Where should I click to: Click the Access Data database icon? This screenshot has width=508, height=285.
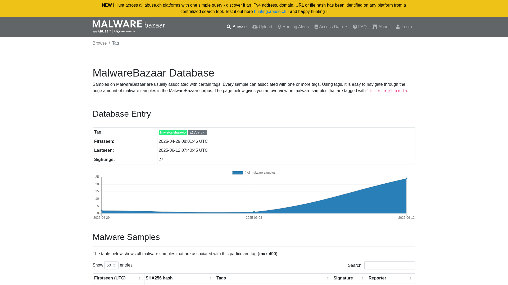(x=316, y=27)
